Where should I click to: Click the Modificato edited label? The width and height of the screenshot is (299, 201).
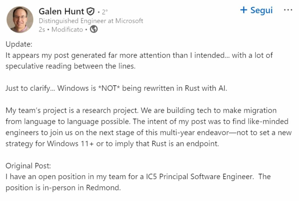click(x=67, y=29)
